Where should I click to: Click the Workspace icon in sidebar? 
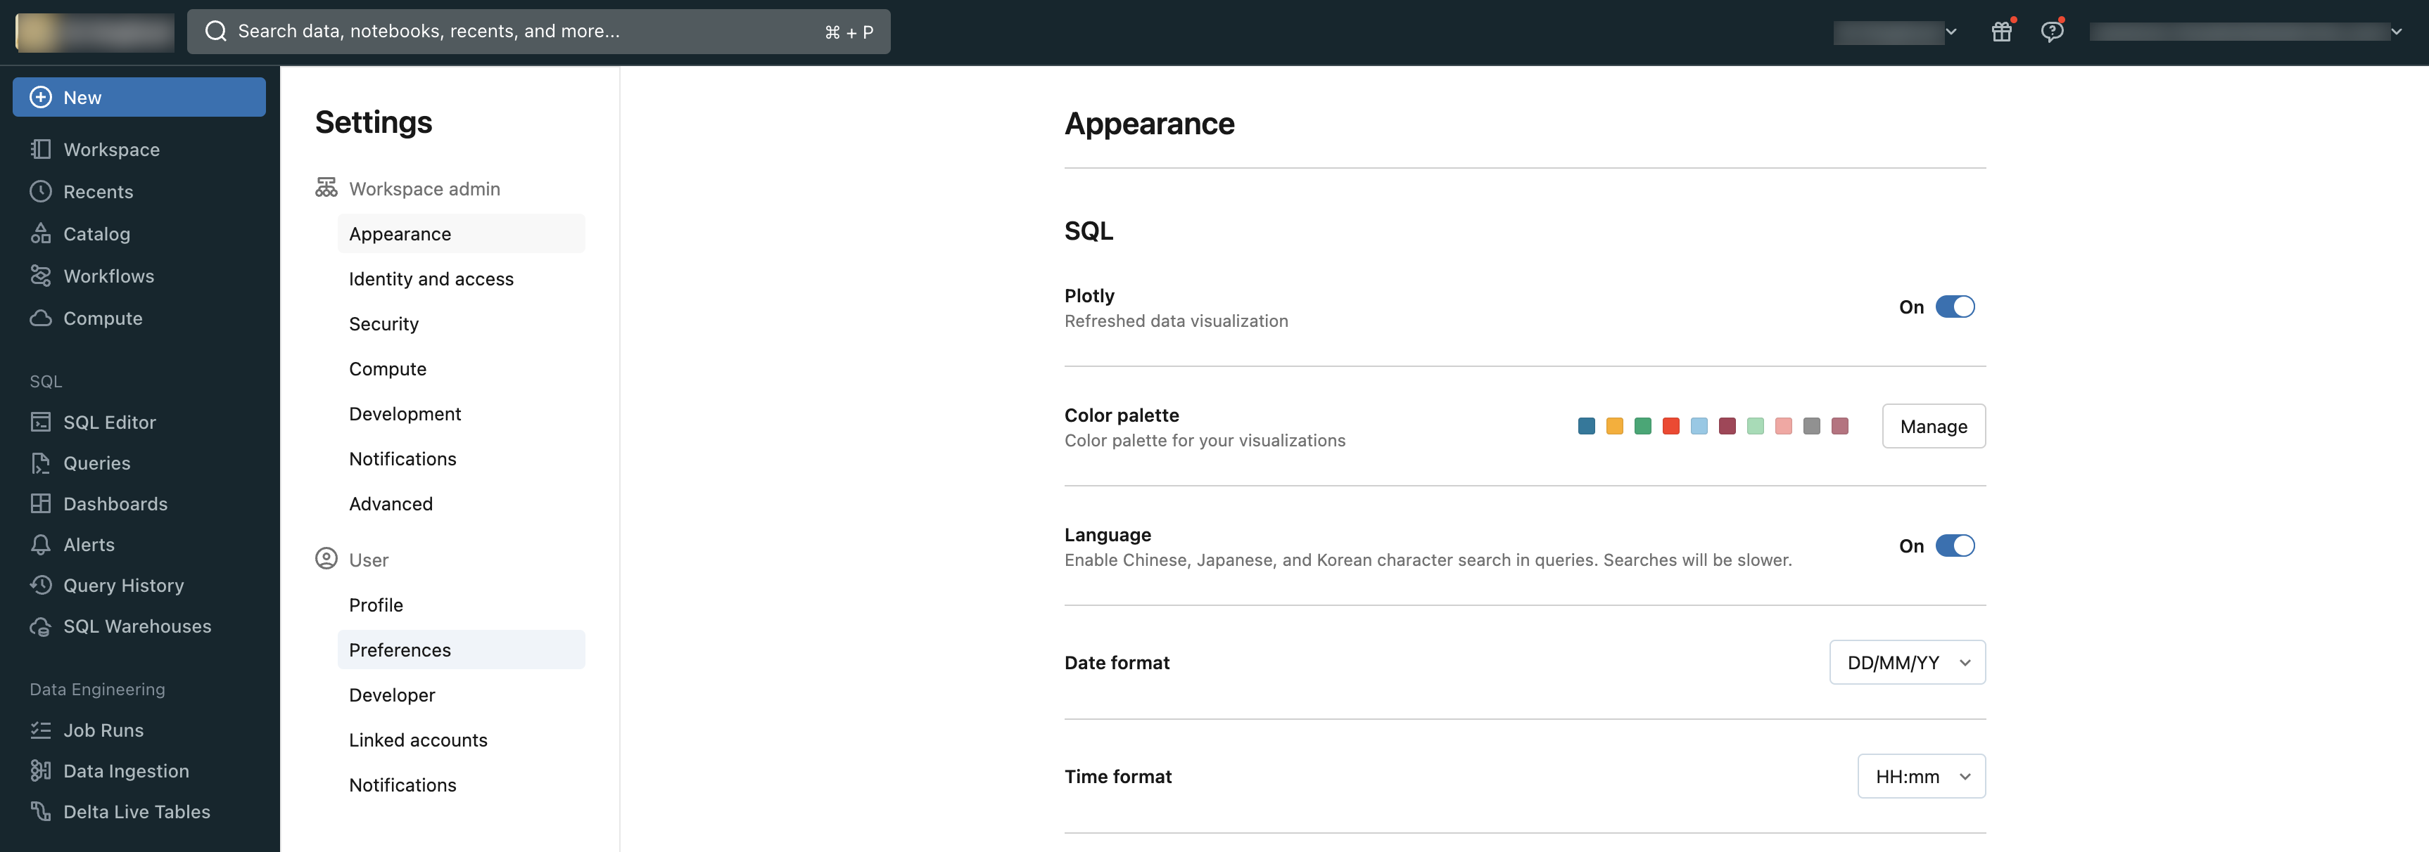(40, 150)
